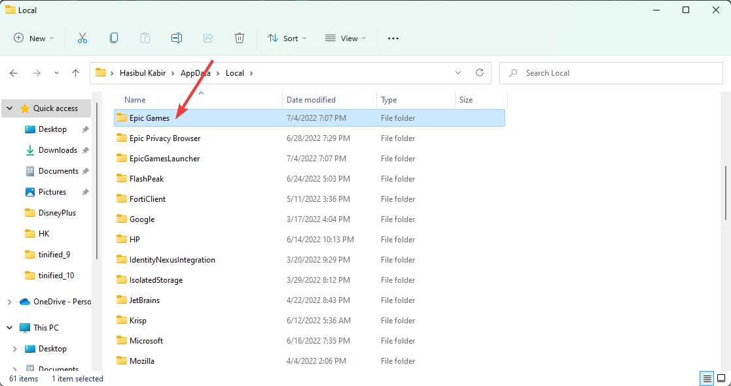Click AppData in the breadcrumb path
This screenshot has height=386, width=731.
pos(195,73)
